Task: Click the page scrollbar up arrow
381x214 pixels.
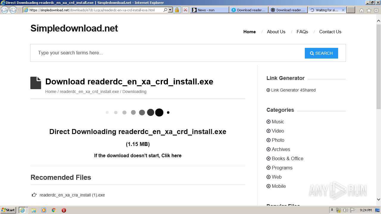Action: pos(378,21)
